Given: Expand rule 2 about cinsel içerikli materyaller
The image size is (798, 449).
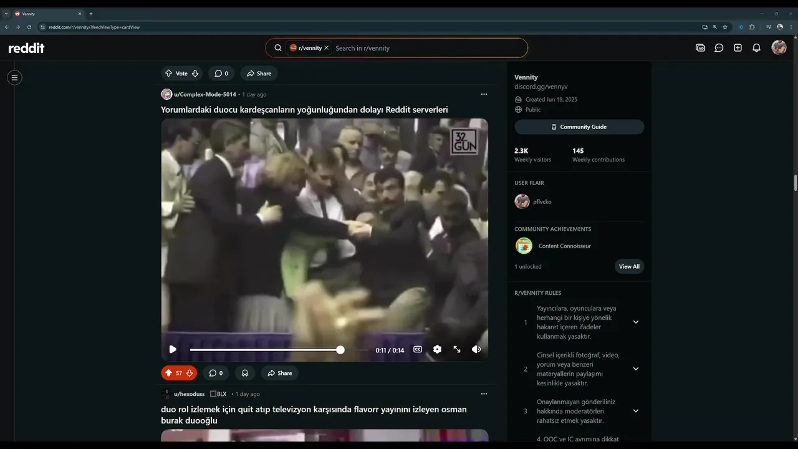Looking at the screenshot, I should [636, 369].
